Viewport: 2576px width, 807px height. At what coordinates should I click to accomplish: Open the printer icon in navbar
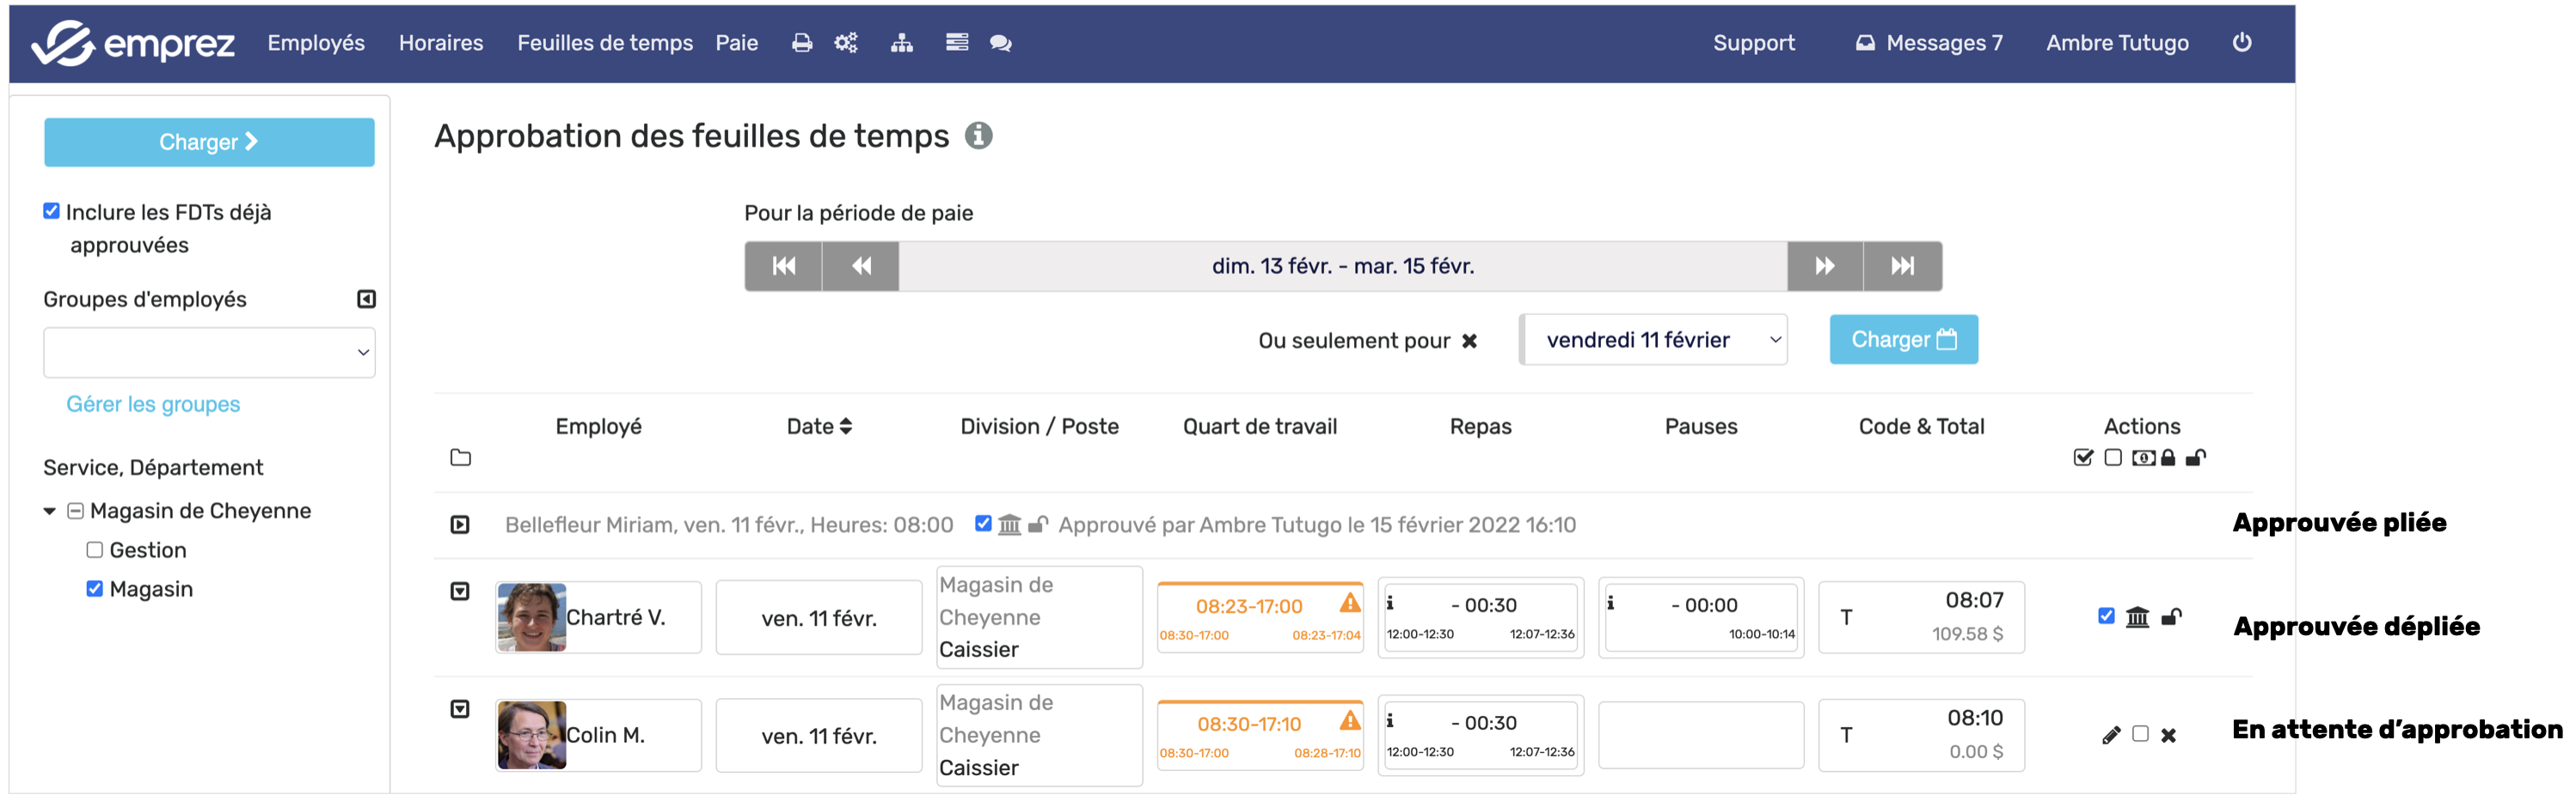pyautogui.click(x=801, y=43)
